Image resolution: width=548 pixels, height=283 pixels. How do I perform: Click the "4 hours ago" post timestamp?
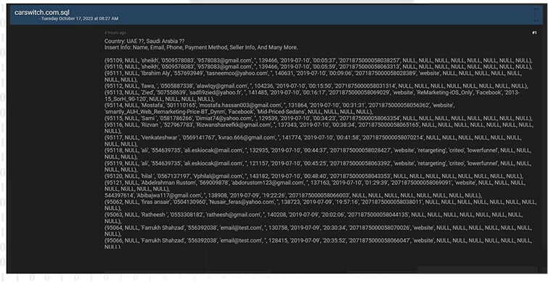click(115, 33)
